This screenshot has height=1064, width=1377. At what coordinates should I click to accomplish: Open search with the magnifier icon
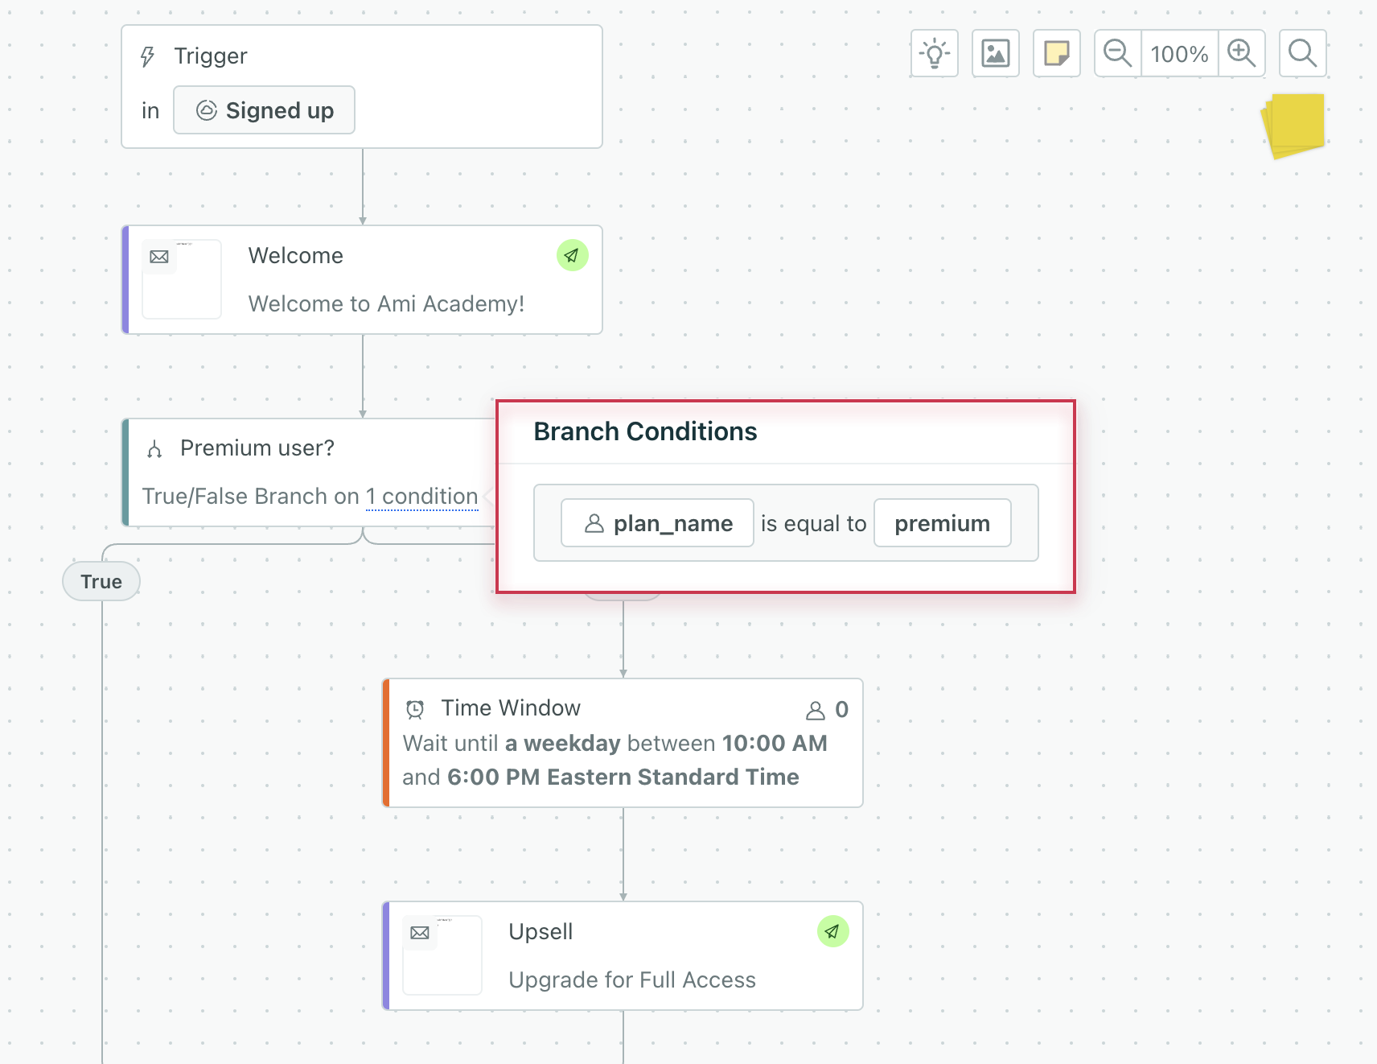[1303, 53]
